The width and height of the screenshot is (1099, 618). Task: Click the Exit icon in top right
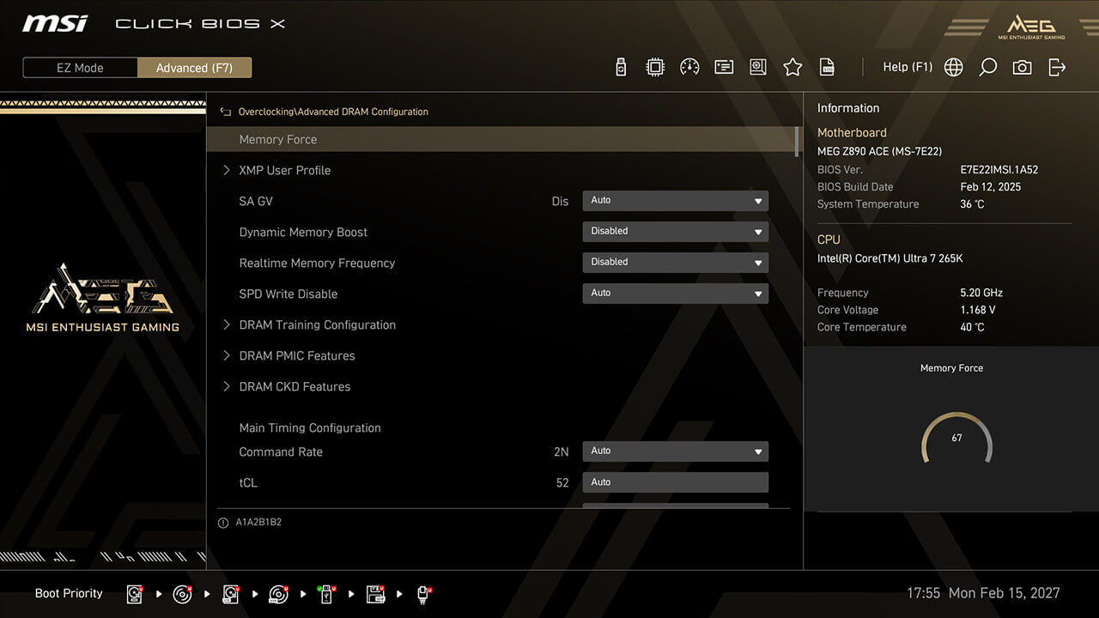click(x=1057, y=67)
